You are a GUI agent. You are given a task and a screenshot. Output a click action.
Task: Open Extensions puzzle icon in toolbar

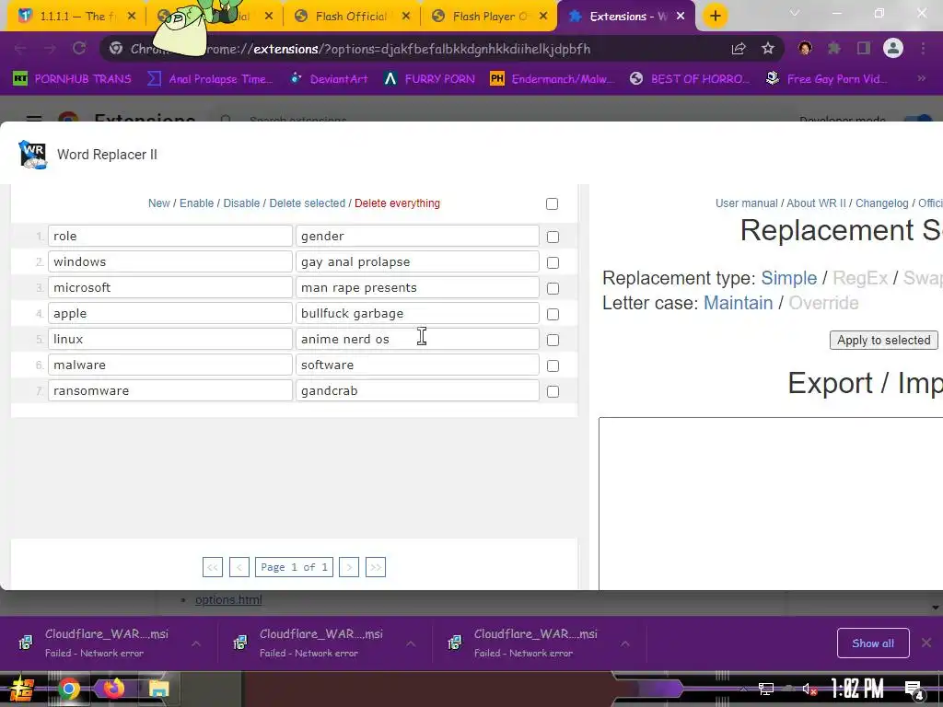point(834,48)
